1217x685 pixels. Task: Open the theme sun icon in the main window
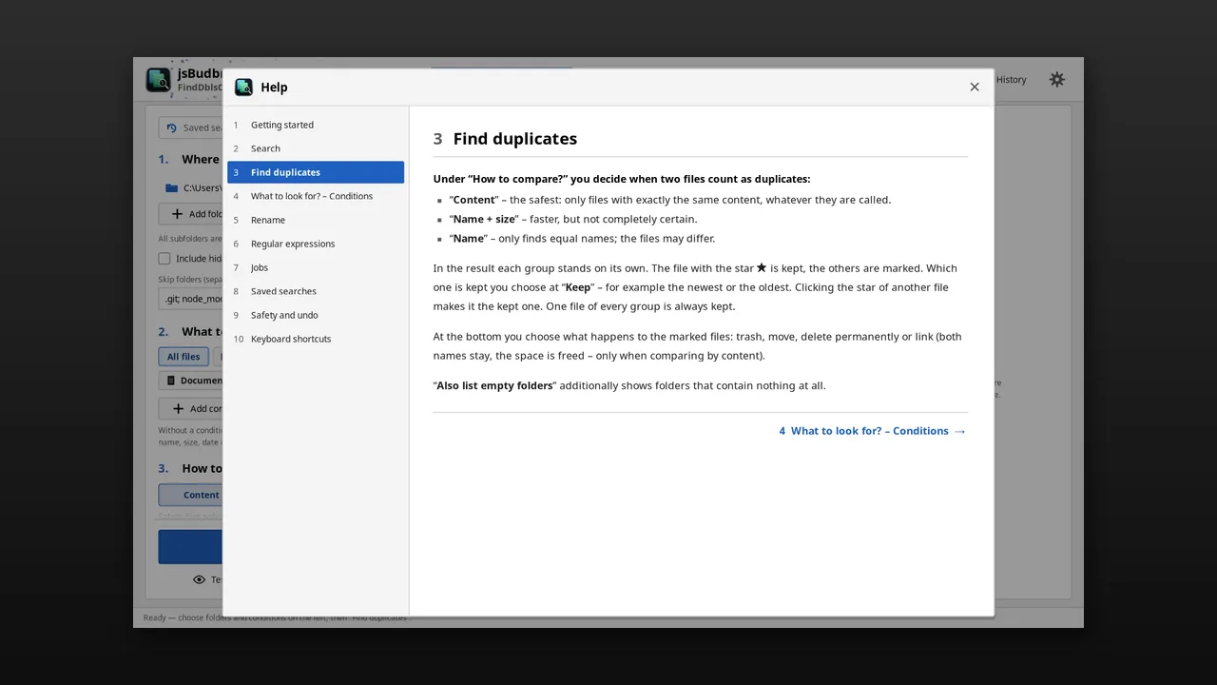click(x=1057, y=80)
